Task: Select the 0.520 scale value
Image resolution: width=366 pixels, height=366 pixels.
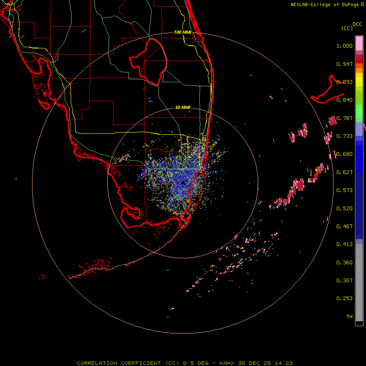Action: coord(344,209)
